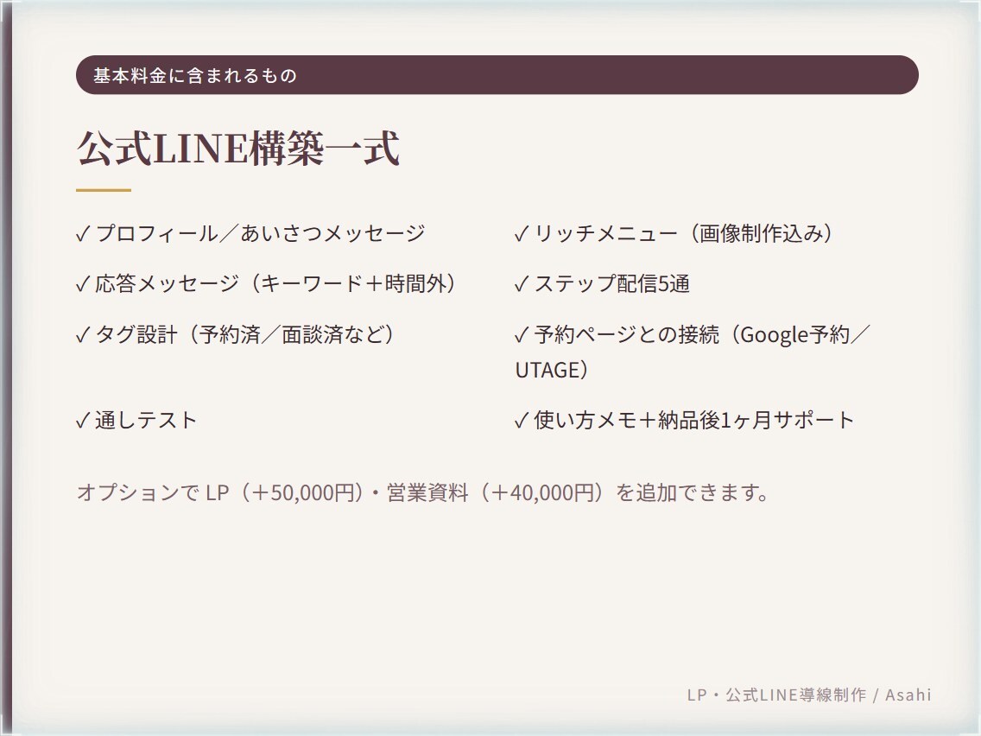Click the footer 'LP・公式LINE導線制作 / Asahi'

(x=809, y=695)
